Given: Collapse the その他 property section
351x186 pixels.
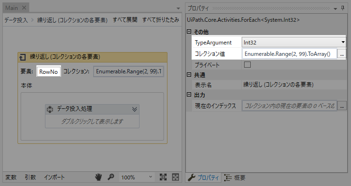Looking at the screenshot, I should pyautogui.click(x=189, y=32).
